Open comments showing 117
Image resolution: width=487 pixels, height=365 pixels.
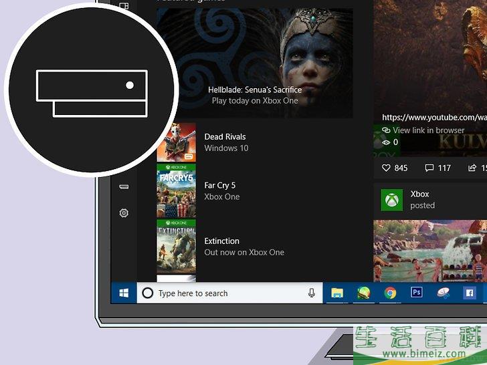point(429,168)
